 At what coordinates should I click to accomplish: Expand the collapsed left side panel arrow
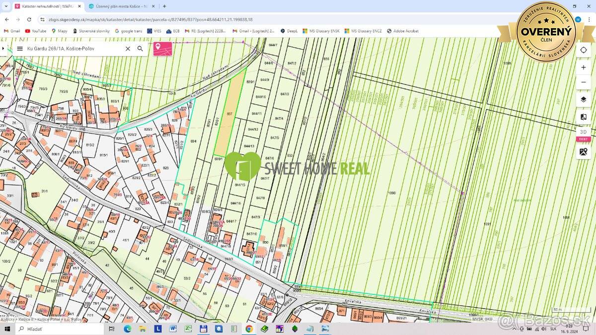click(x=3, y=49)
